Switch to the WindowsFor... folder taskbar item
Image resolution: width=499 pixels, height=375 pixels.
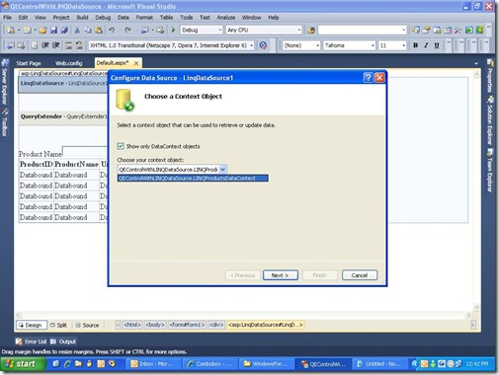tap(267, 364)
